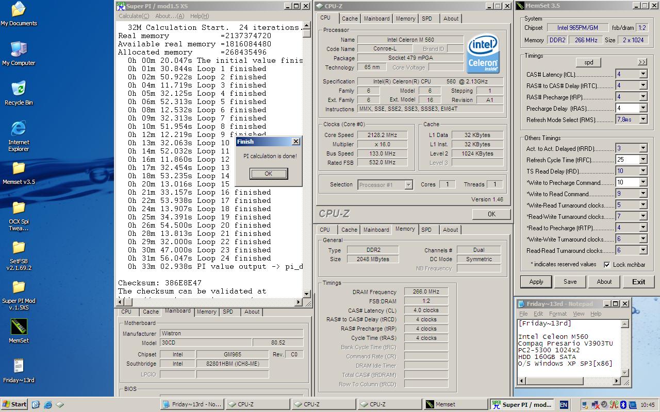Open Calculate menu in Super PI

[134, 16]
